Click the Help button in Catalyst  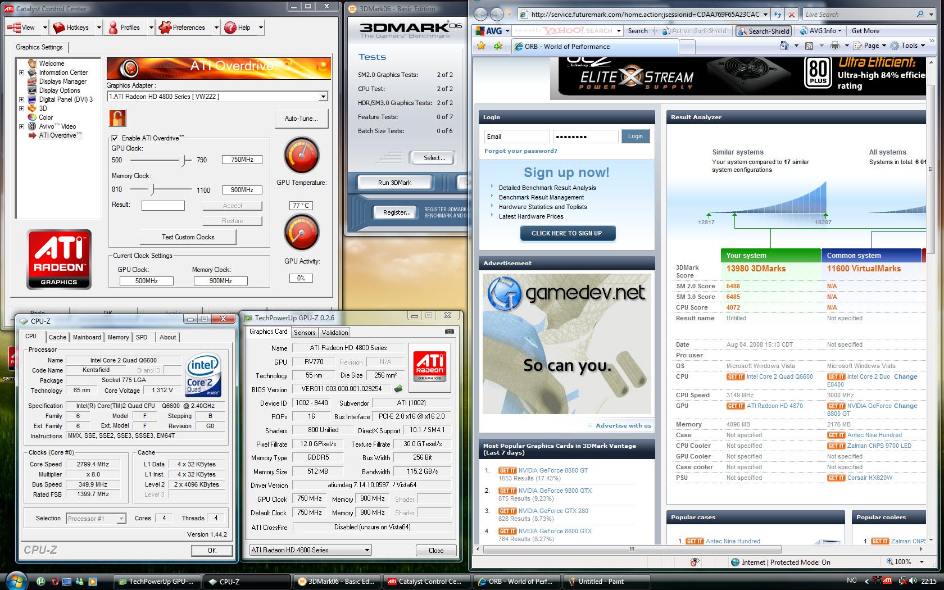tap(238, 28)
